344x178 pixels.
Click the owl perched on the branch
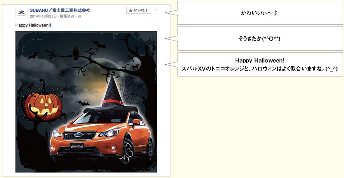(76, 53)
